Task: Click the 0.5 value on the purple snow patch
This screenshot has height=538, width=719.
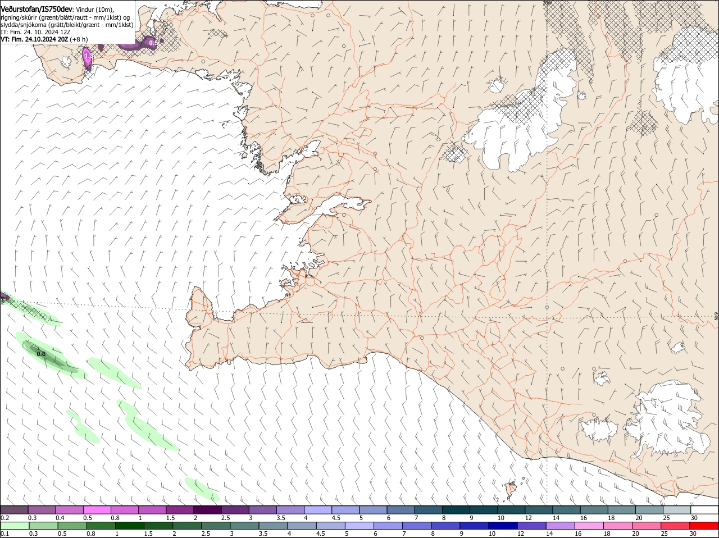Action: pyautogui.click(x=152, y=42)
